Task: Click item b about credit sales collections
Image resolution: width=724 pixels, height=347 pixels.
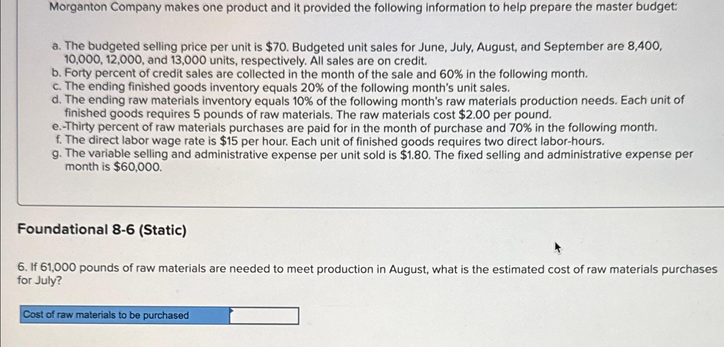Action: click(x=319, y=74)
